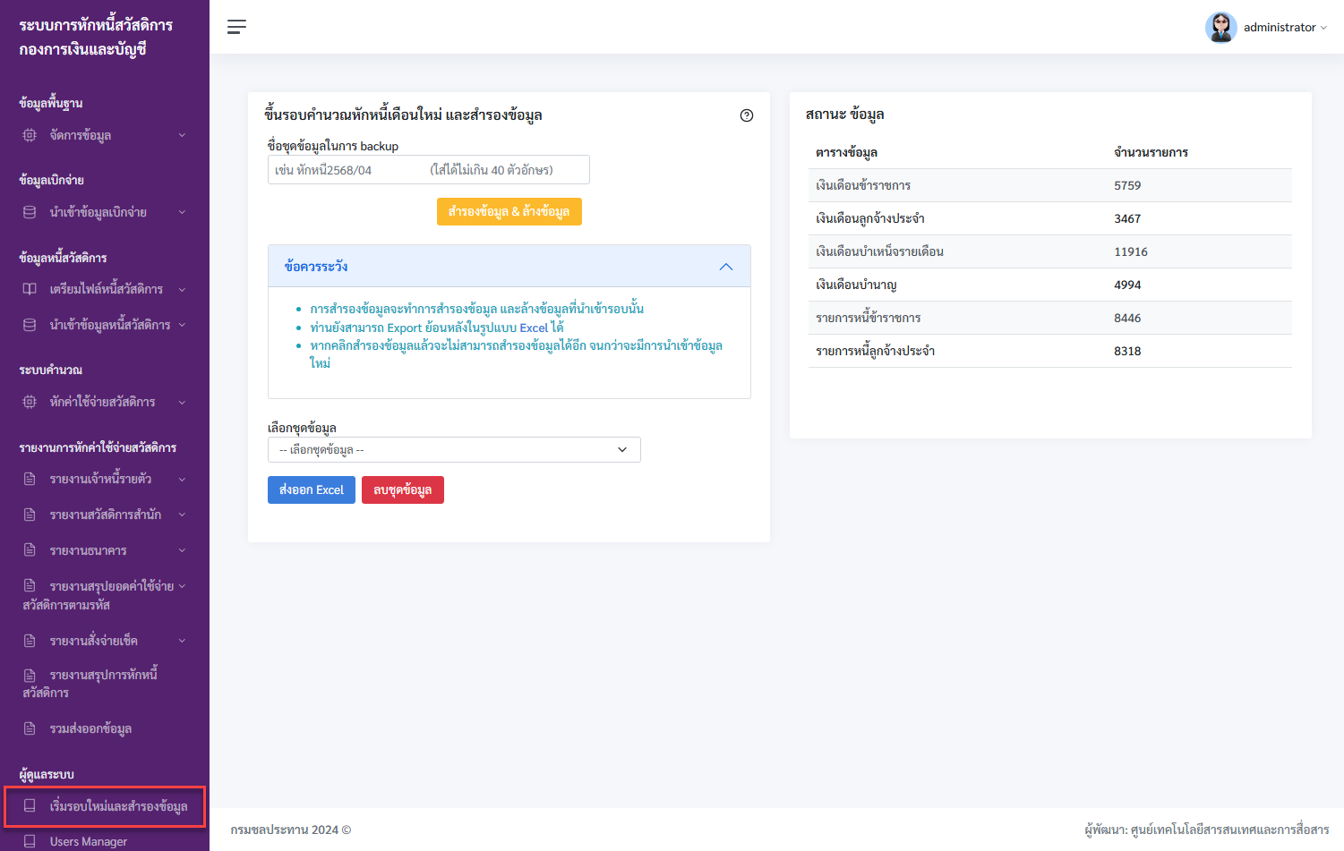The image size is (1344, 851).
Task: Click the document icon beside รายงานสั่งจ่ายเช็ค
Action: (30, 641)
